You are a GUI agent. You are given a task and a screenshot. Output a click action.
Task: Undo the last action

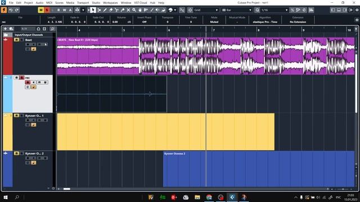[11, 10]
